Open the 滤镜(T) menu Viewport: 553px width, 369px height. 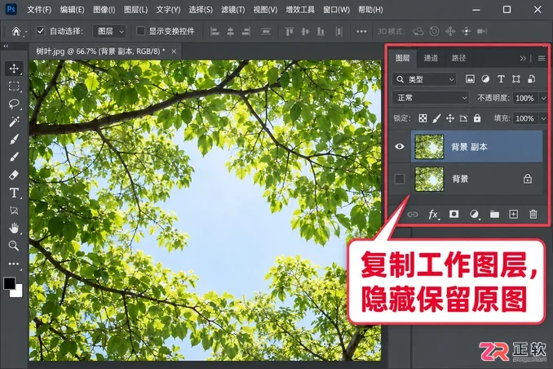coord(232,10)
